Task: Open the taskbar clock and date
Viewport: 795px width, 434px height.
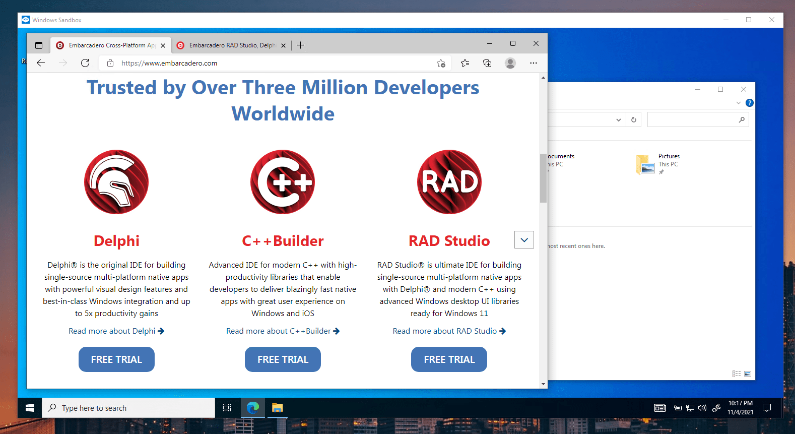Action: (x=741, y=408)
